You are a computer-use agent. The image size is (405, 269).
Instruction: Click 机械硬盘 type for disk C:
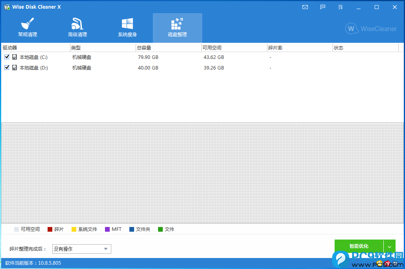tap(82, 57)
